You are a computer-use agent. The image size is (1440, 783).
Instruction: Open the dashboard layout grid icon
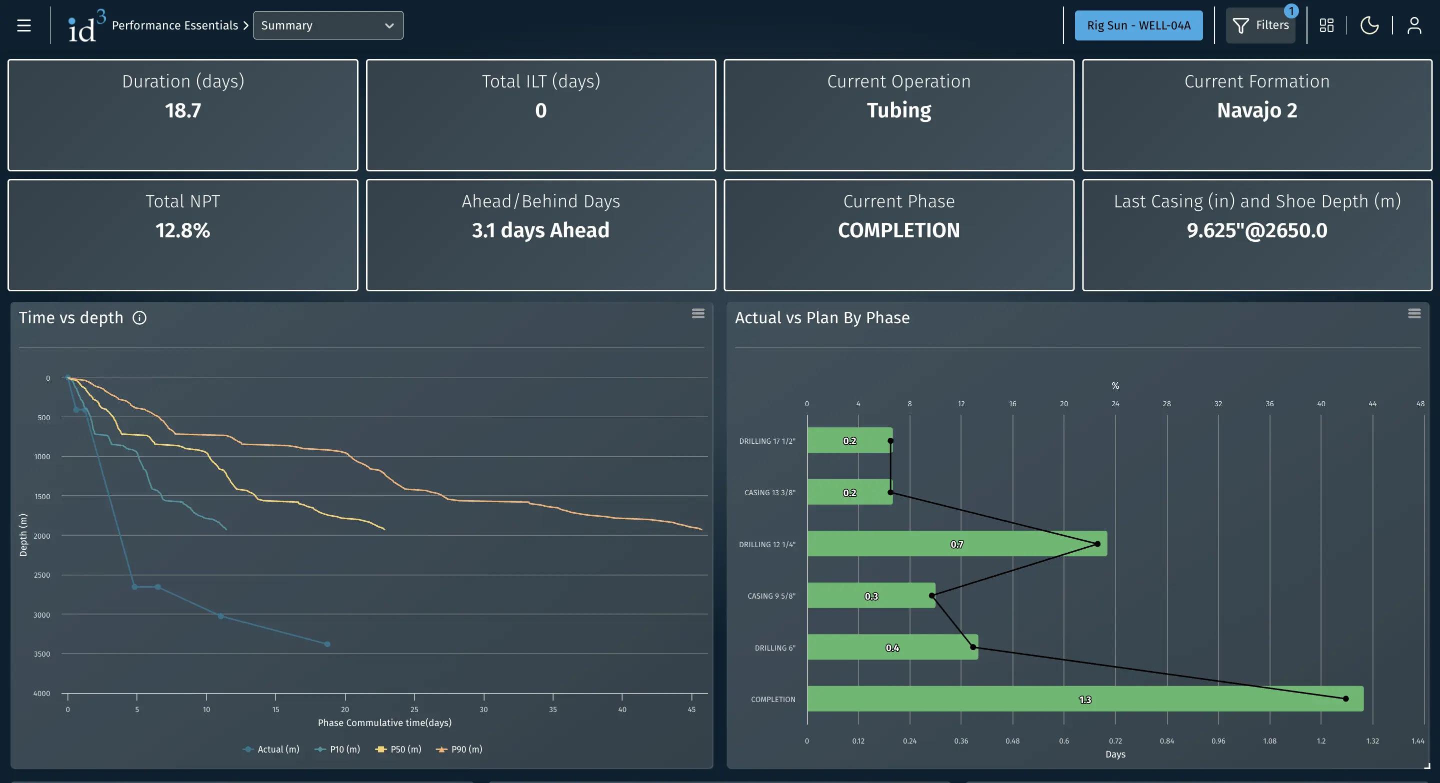[x=1326, y=25]
